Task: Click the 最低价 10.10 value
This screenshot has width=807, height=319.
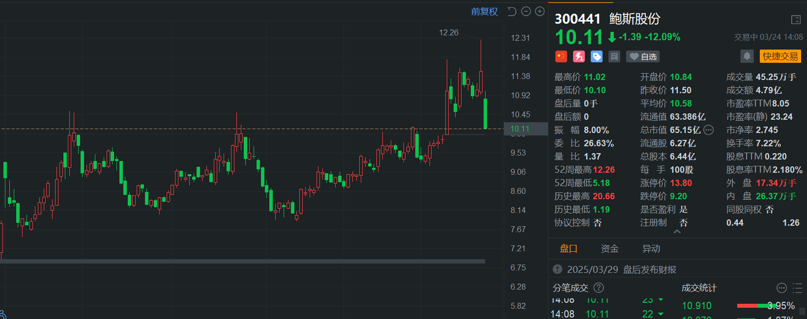Action: 595,90
